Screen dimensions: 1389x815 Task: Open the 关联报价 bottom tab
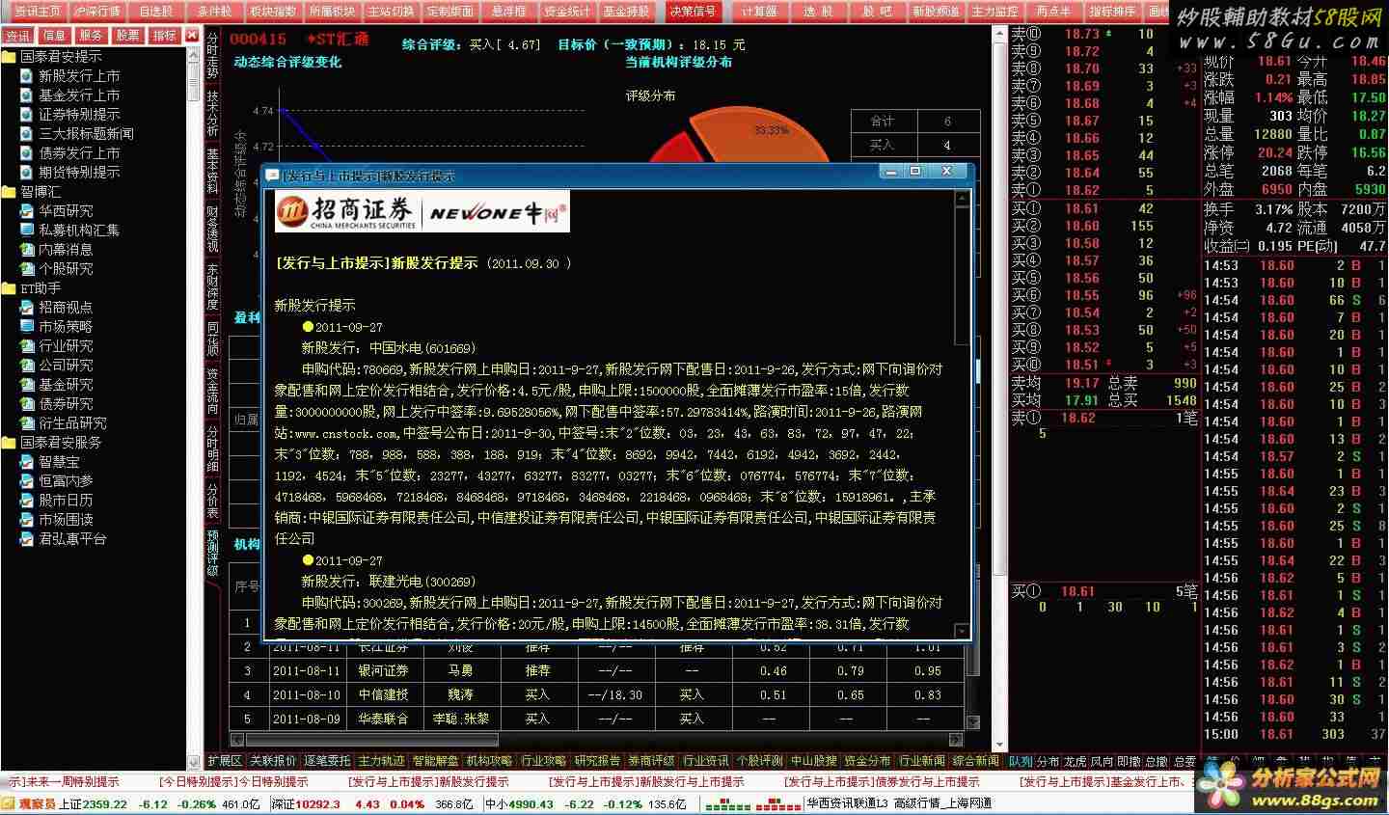274,761
